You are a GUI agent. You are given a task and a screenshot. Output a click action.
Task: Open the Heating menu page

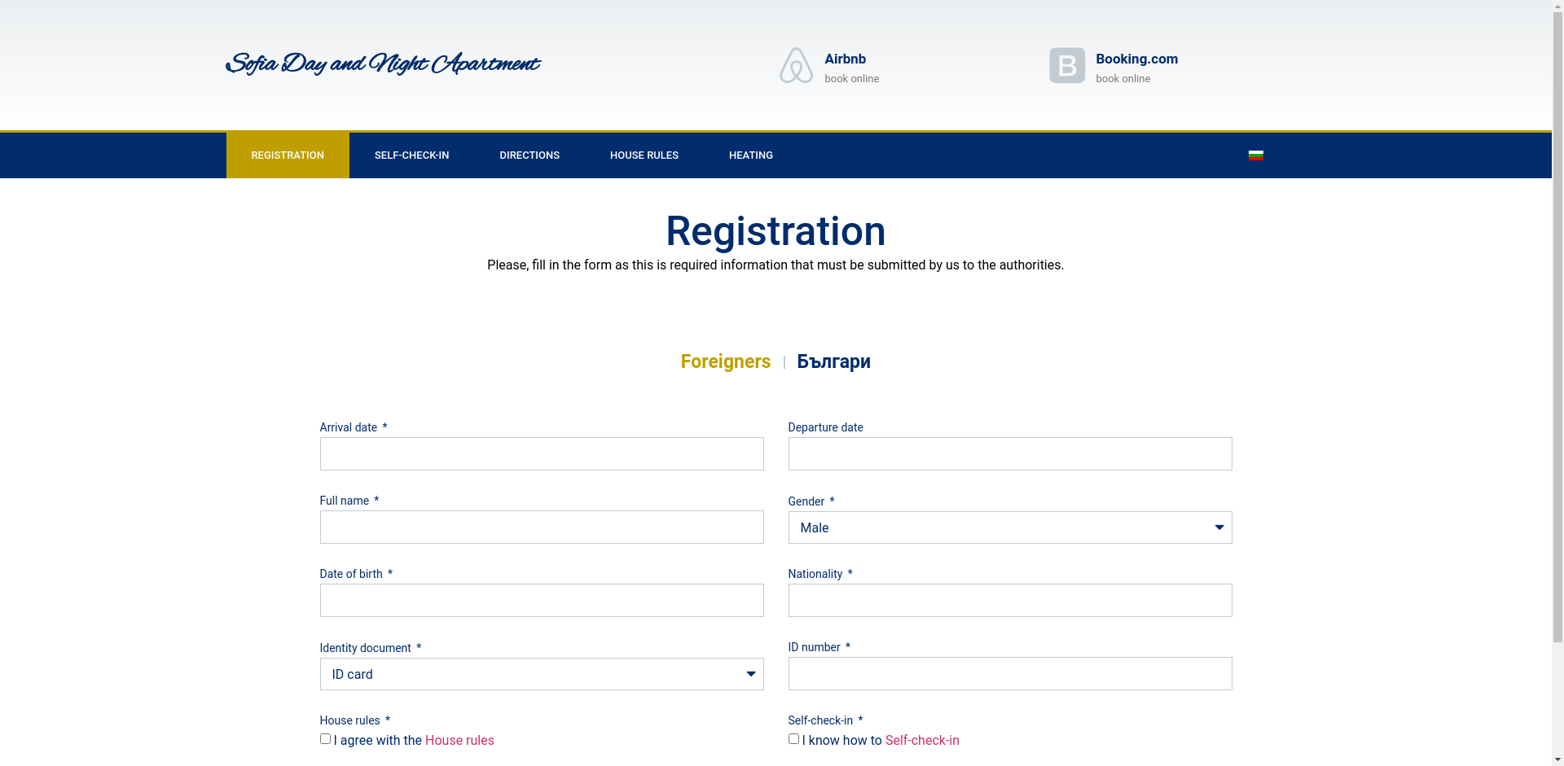[750, 155]
